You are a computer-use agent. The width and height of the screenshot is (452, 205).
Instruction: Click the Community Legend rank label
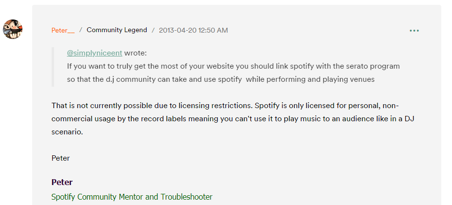click(117, 30)
